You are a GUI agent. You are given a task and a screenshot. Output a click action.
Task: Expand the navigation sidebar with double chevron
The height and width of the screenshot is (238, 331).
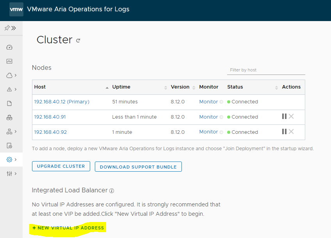pyautogui.click(x=14, y=28)
